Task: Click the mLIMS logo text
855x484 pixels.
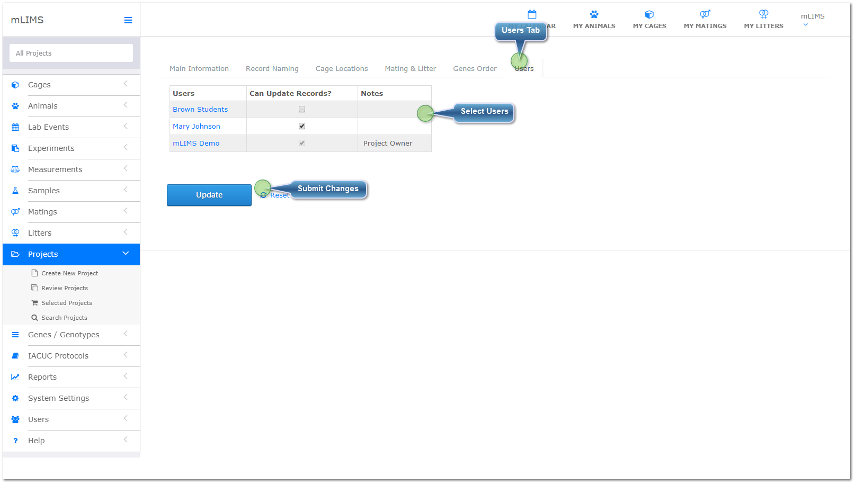Action: [28, 20]
